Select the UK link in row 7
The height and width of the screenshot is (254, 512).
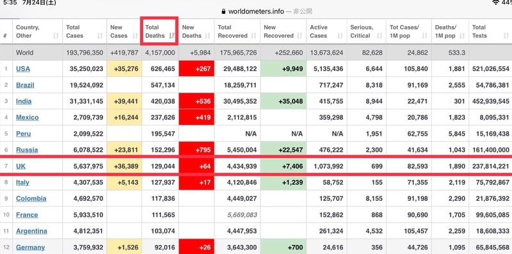(x=20, y=166)
